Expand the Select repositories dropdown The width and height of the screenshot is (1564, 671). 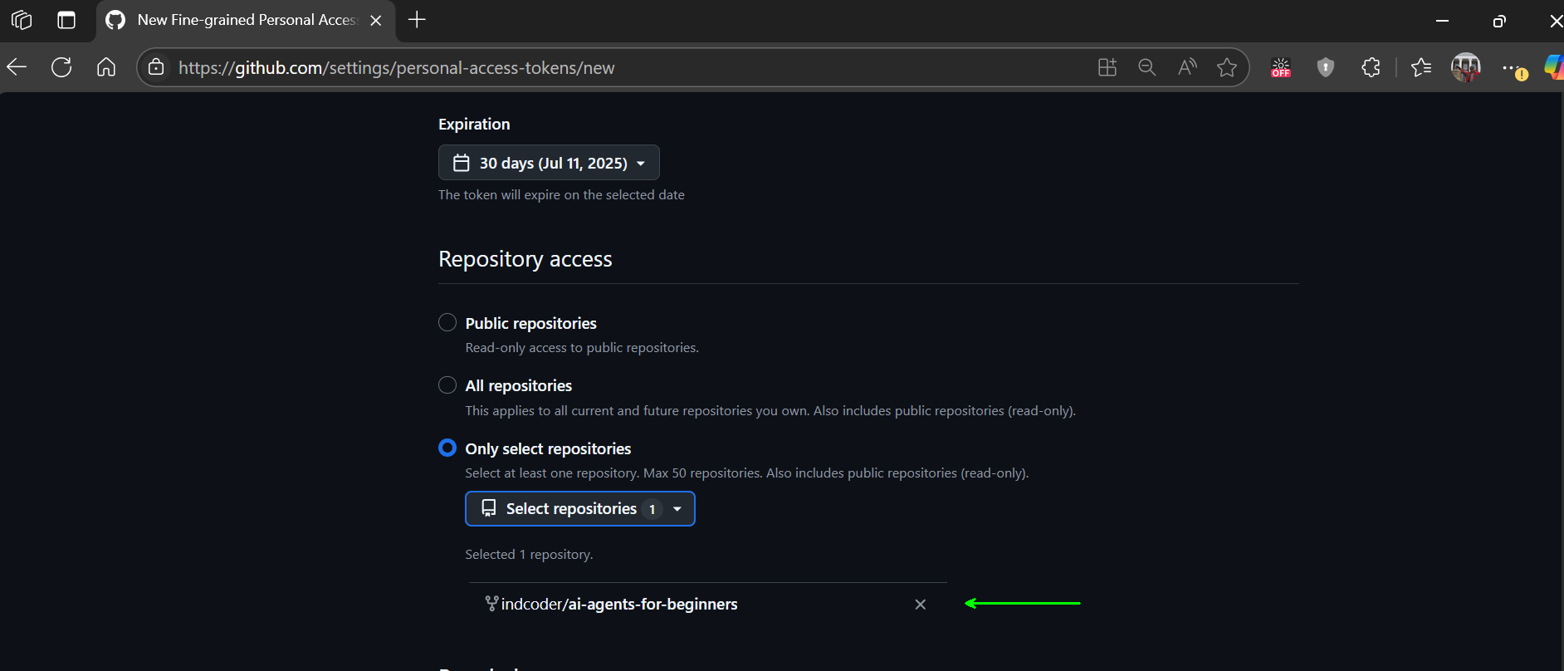579,509
